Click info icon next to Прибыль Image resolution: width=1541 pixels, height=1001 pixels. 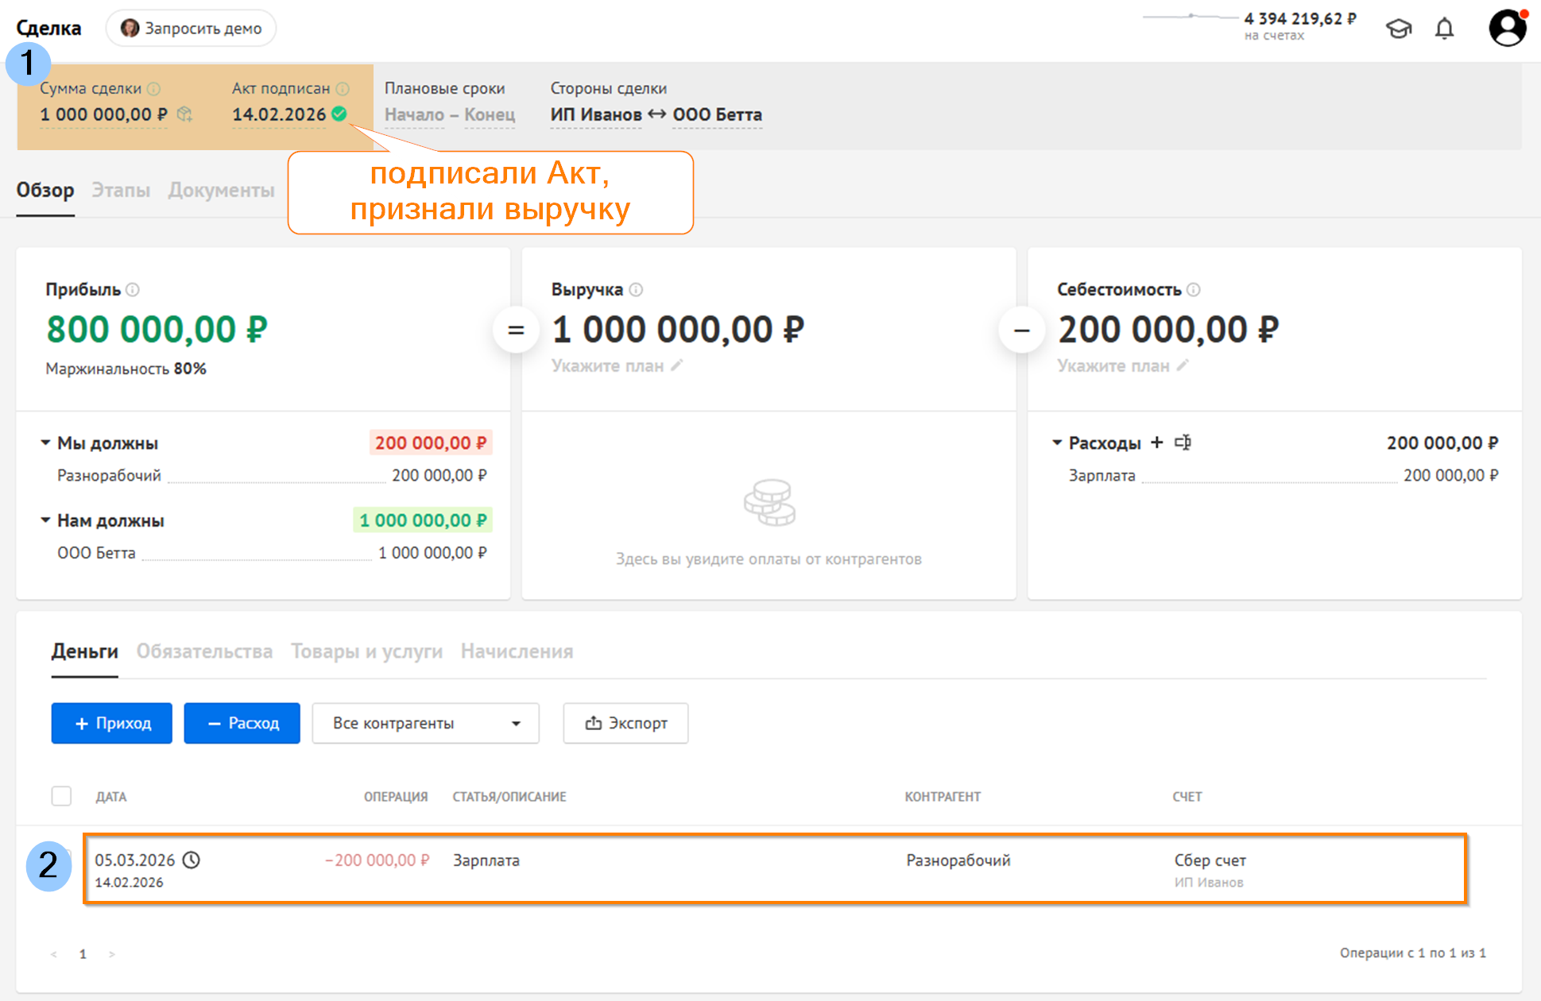133,290
